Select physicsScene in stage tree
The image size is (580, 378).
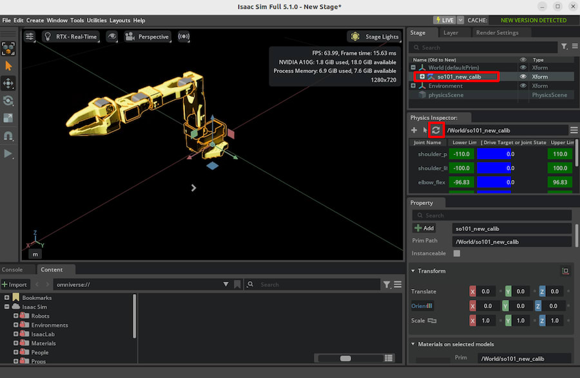click(x=445, y=95)
